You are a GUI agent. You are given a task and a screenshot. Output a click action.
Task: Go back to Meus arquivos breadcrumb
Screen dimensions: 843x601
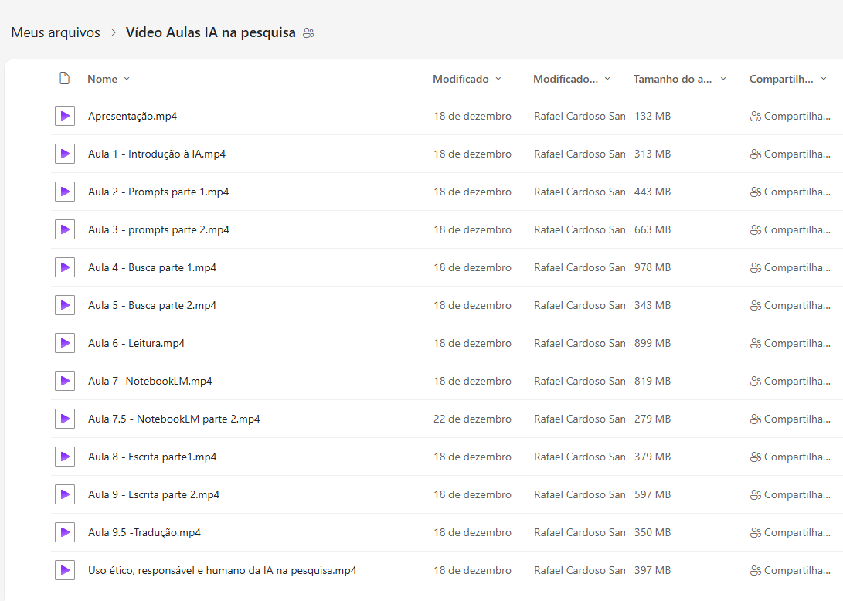pyautogui.click(x=56, y=32)
